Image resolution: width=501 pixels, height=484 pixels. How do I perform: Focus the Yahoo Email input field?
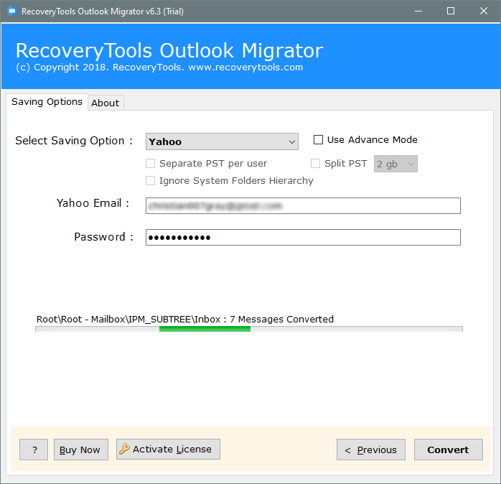(x=303, y=205)
